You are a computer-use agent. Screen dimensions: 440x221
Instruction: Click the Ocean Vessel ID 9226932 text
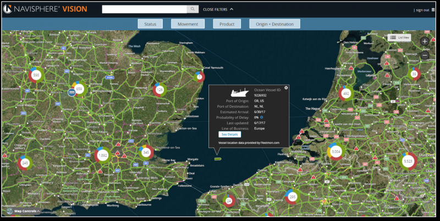[x=260, y=95]
